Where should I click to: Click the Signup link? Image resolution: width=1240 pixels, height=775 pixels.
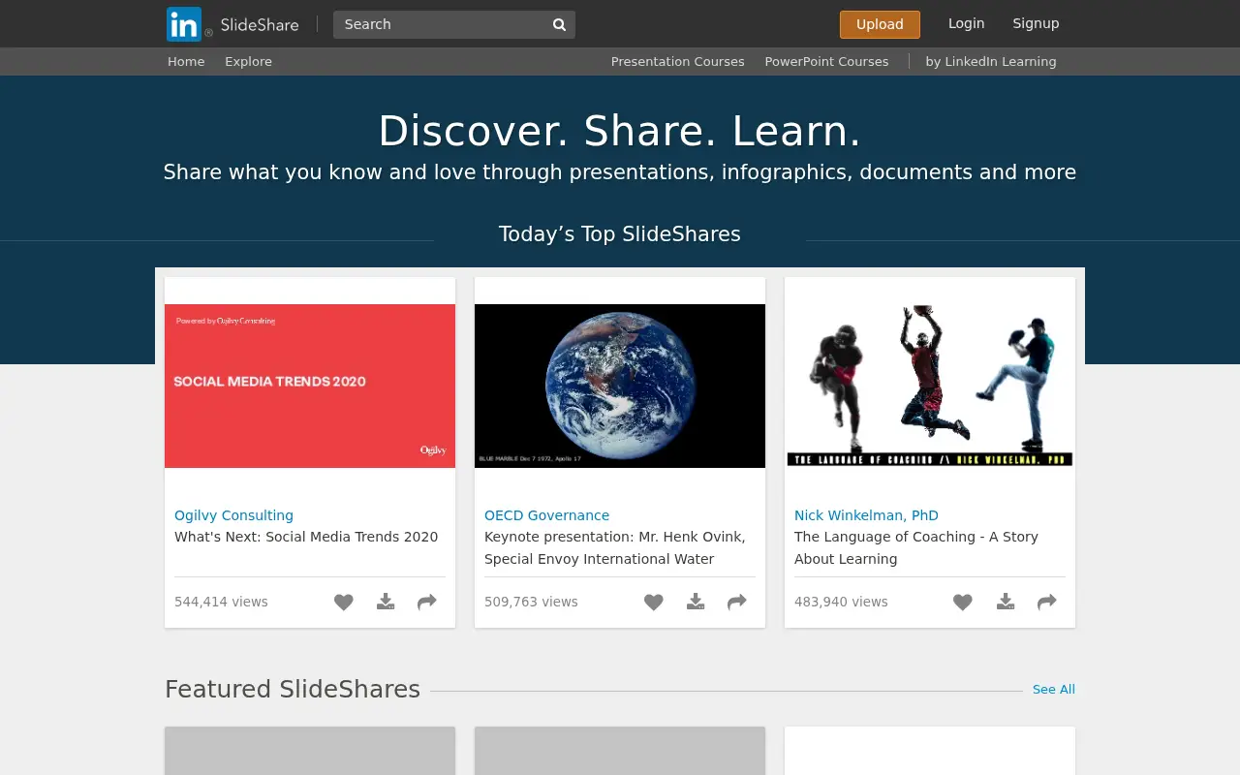click(x=1036, y=23)
